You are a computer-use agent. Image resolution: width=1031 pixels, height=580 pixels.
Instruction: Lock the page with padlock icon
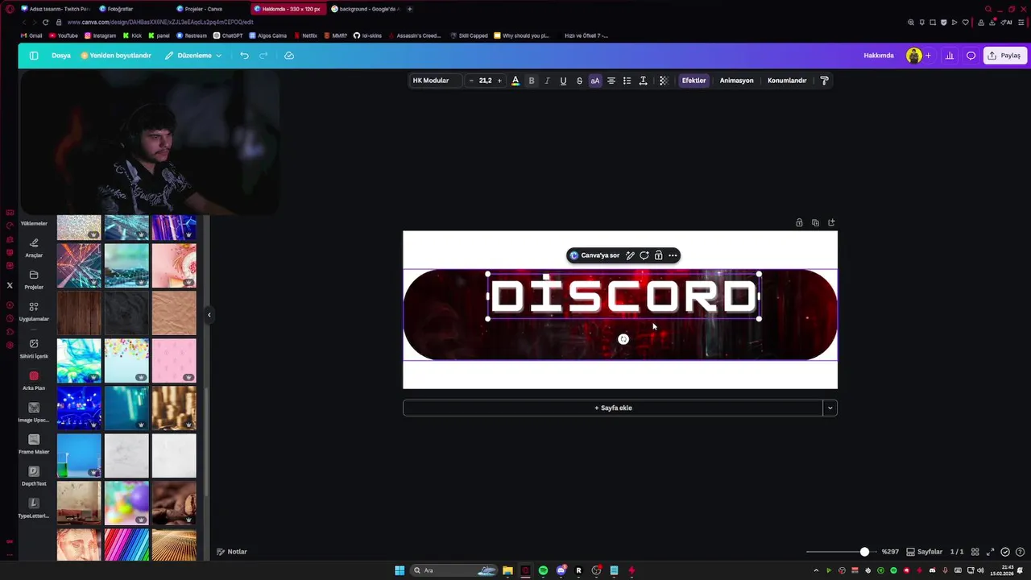coord(799,222)
